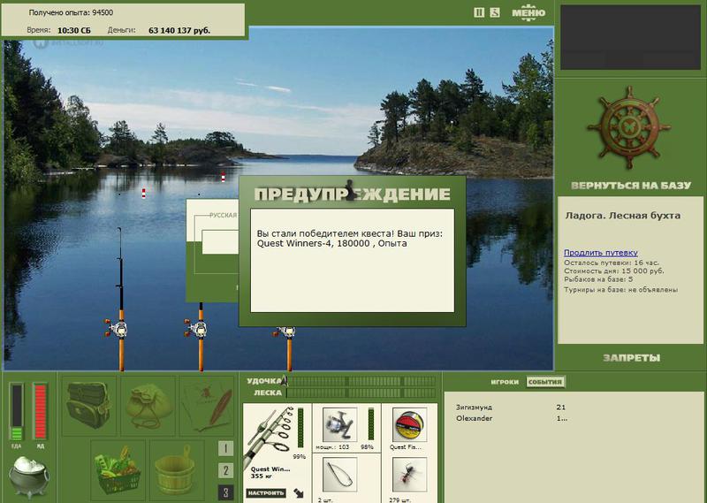Viewport: 707px width, 503px height.
Task: Click the leftmost fishing rod on water
Action: point(120,299)
